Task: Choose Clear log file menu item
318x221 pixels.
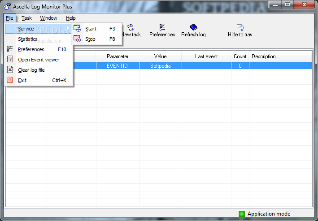Action: pyautogui.click(x=38, y=70)
